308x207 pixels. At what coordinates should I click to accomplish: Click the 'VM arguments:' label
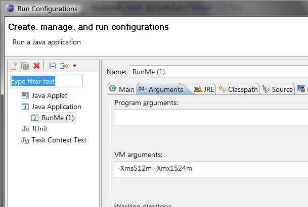[138, 154]
